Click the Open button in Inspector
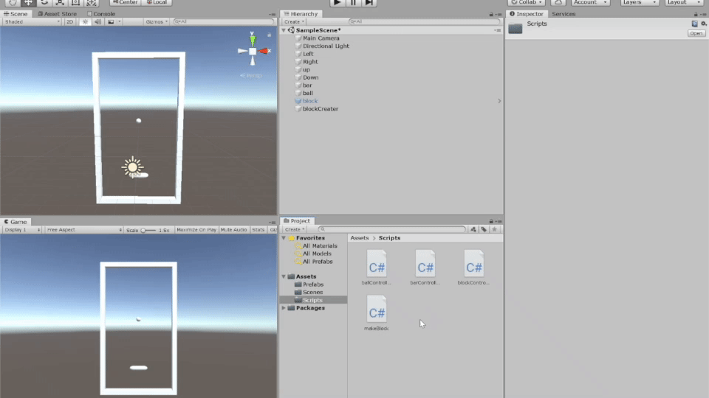The height and width of the screenshot is (398, 709). 696,33
